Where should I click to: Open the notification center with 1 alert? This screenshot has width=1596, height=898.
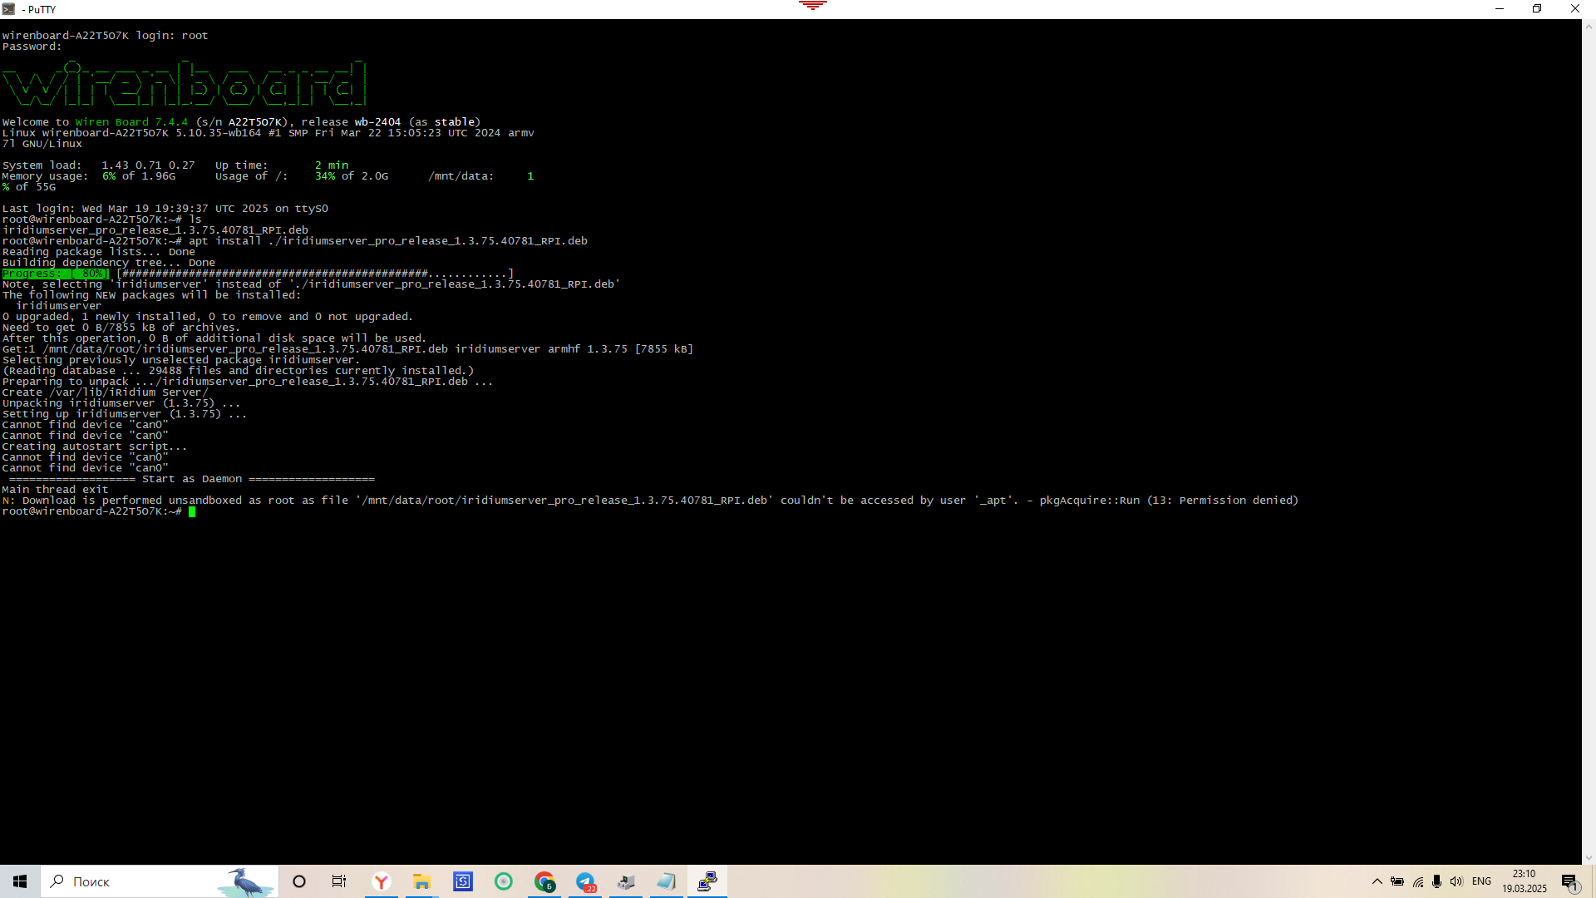click(x=1569, y=882)
